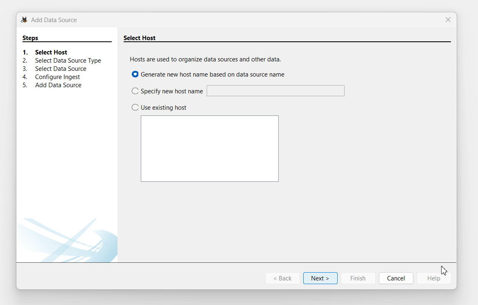Screen dimensions: 478x305
Task: Click the Select Host panel heading
Action: click(x=140, y=38)
